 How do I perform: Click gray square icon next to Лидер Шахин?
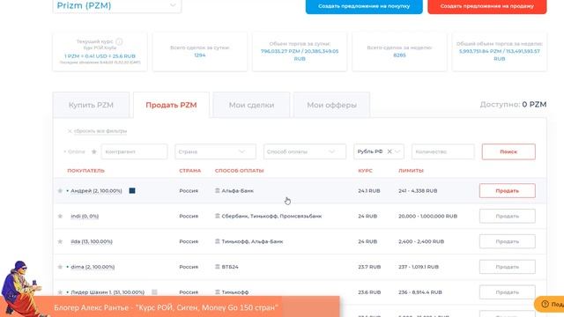pos(154,292)
